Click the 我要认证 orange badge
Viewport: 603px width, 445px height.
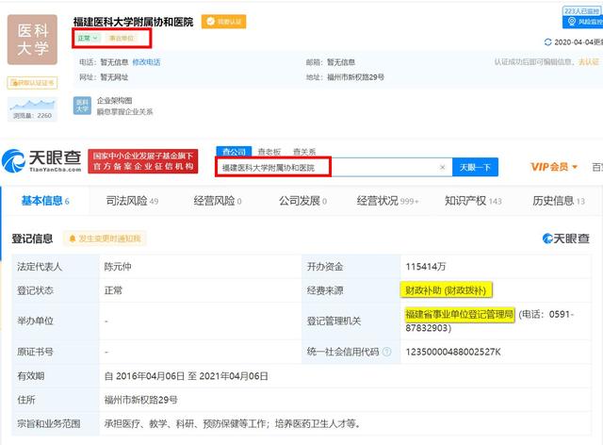click(x=223, y=21)
